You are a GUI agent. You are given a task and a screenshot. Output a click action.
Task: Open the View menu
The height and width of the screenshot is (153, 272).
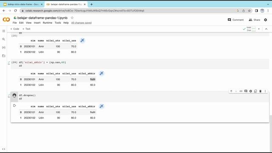pyautogui.click(x=28, y=23)
